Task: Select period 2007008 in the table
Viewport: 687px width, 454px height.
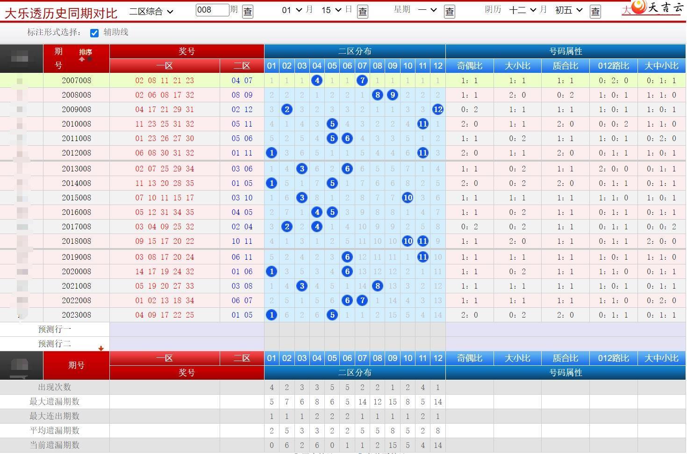Action: click(x=77, y=80)
